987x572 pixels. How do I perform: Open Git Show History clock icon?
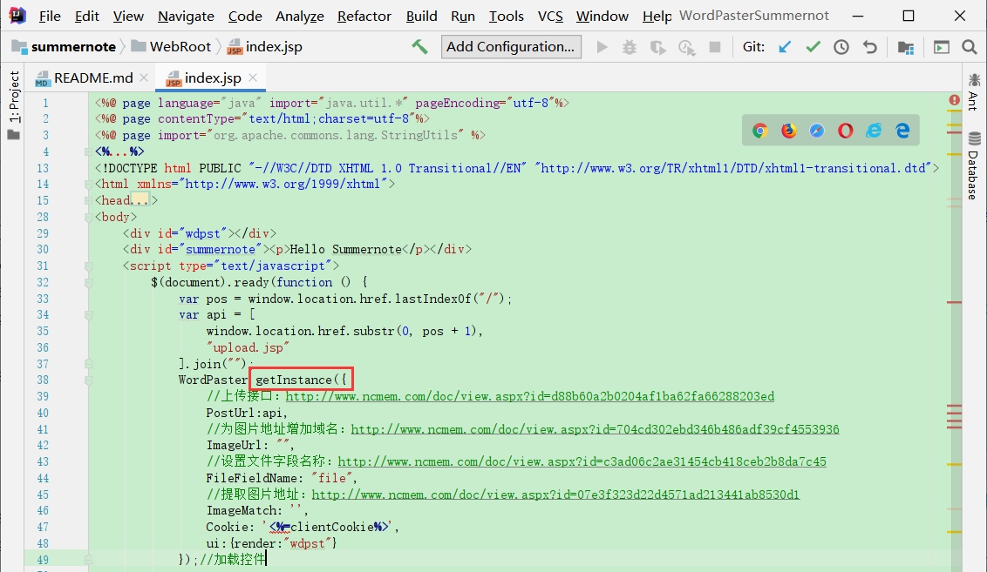pyautogui.click(x=841, y=46)
